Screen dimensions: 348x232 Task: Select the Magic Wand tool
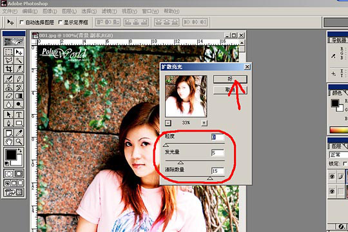pos(19,61)
